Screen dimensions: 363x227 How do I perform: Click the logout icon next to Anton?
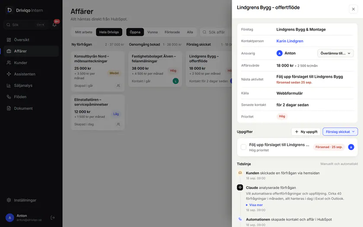tap(53, 218)
